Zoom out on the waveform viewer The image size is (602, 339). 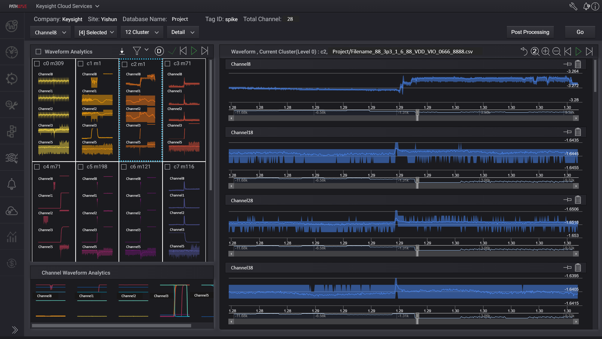(x=557, y=52)
